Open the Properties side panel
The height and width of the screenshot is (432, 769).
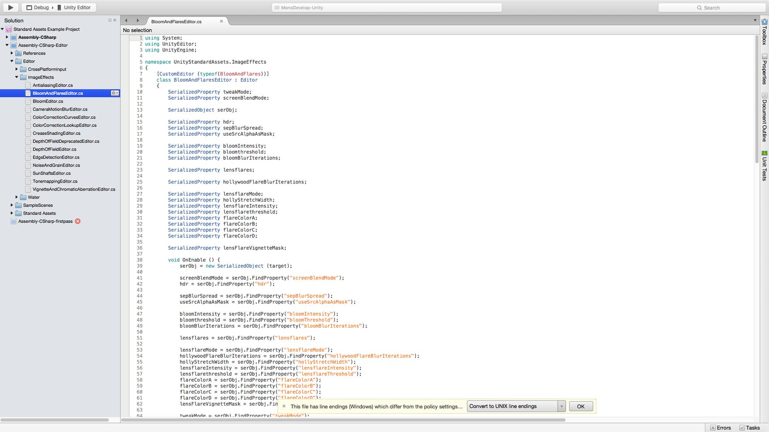[x=765, y=69]
